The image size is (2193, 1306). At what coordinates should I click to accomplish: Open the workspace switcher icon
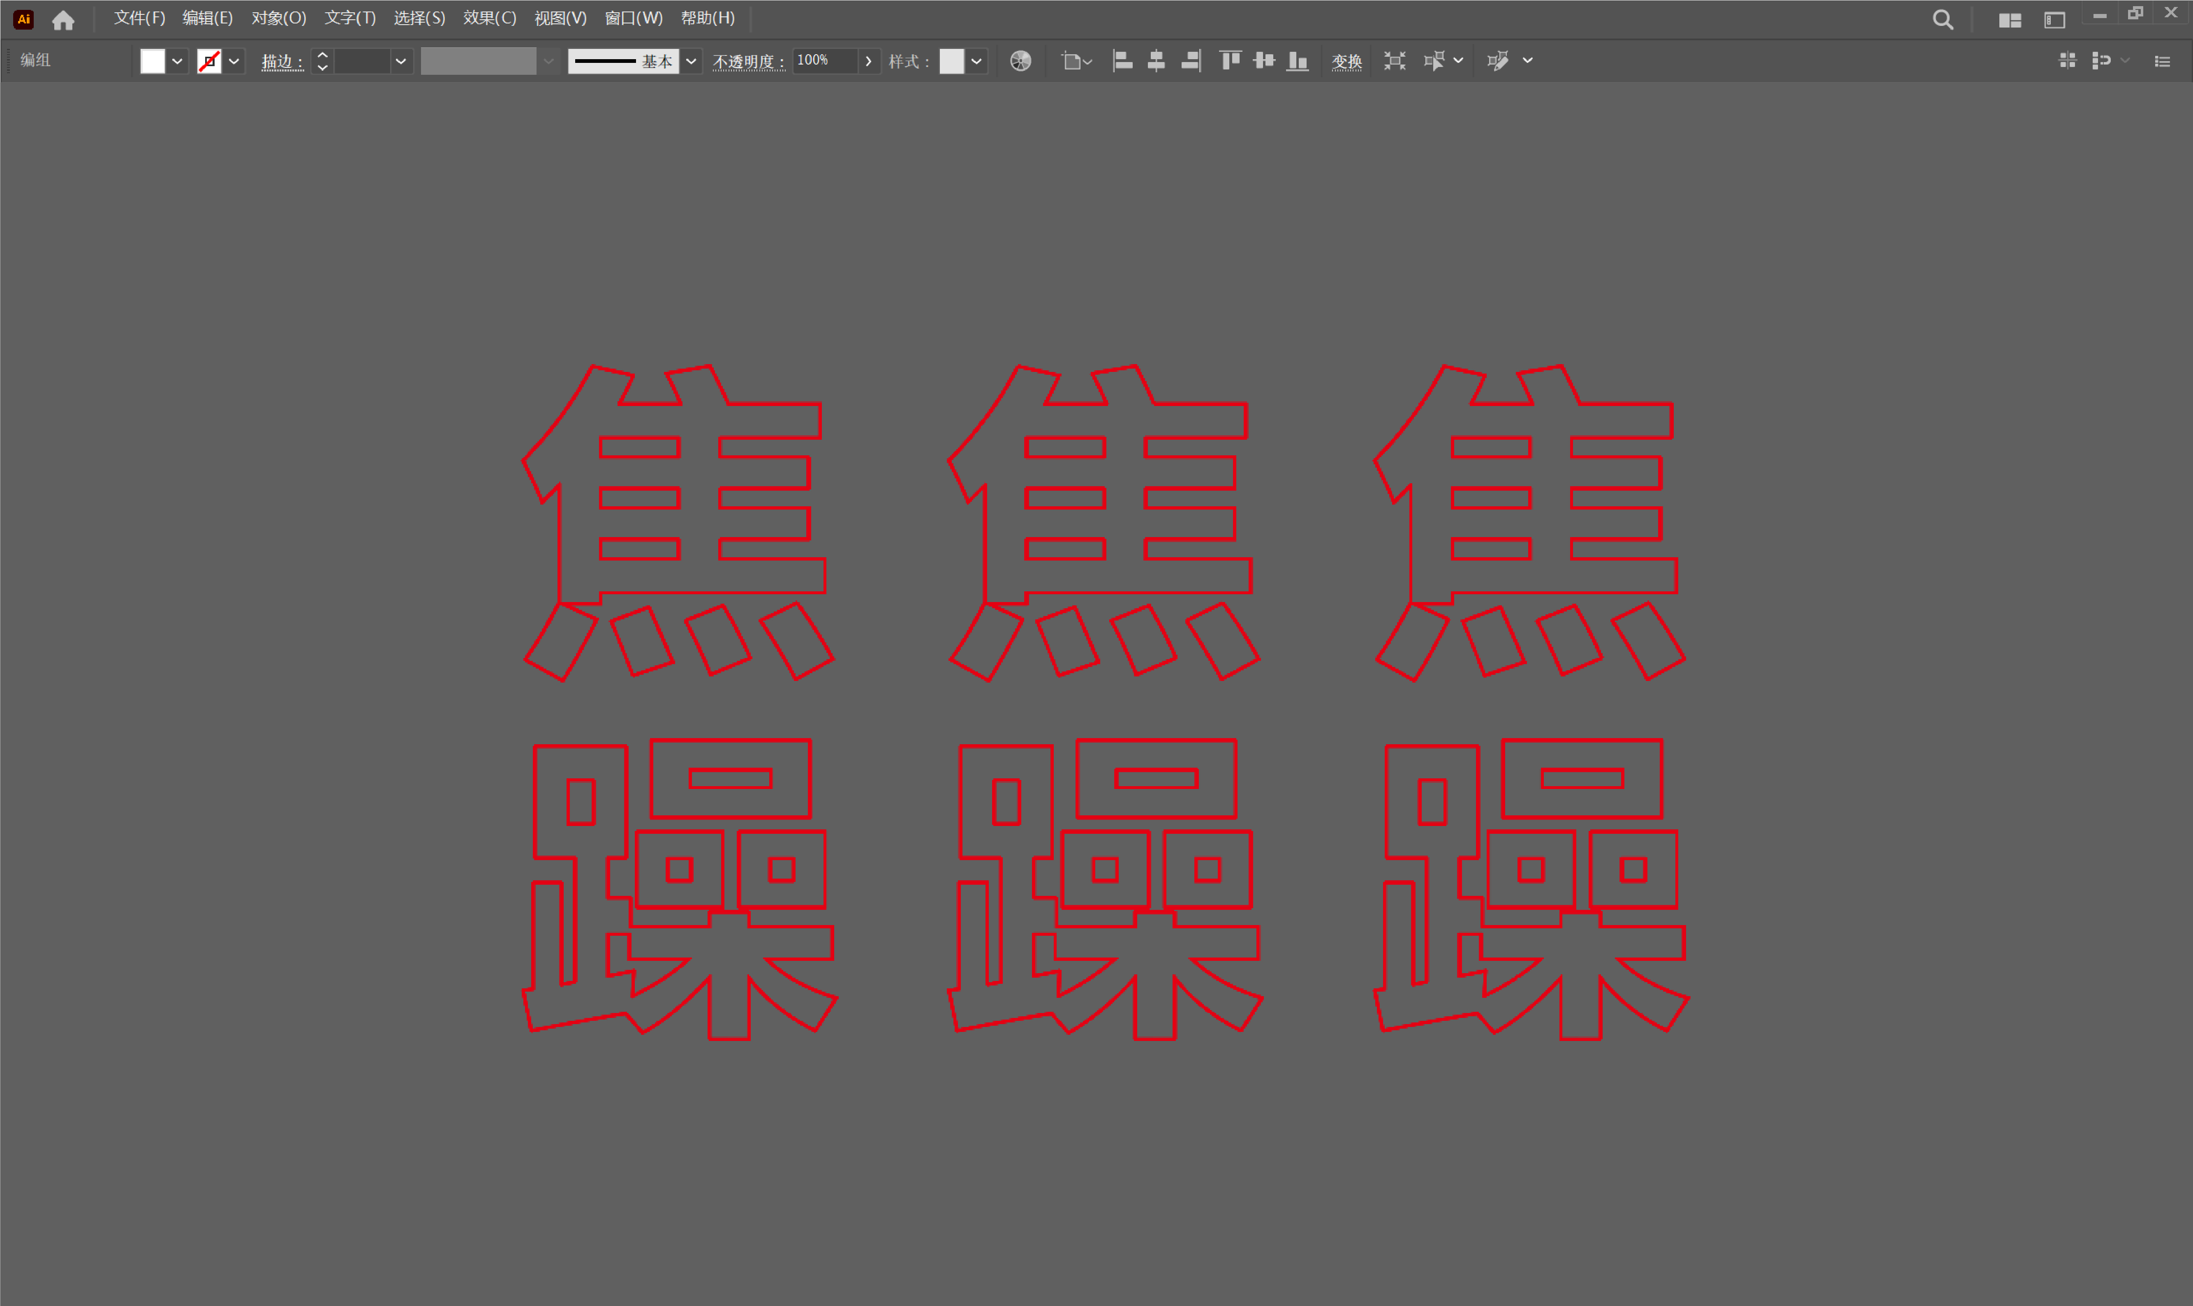[x=2054, y=19]
